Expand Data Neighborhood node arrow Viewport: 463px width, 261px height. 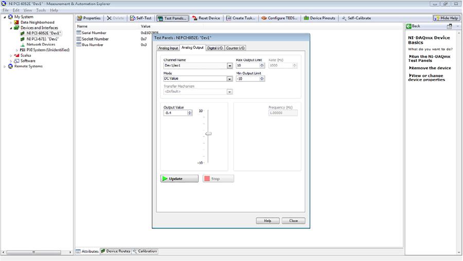11,23
